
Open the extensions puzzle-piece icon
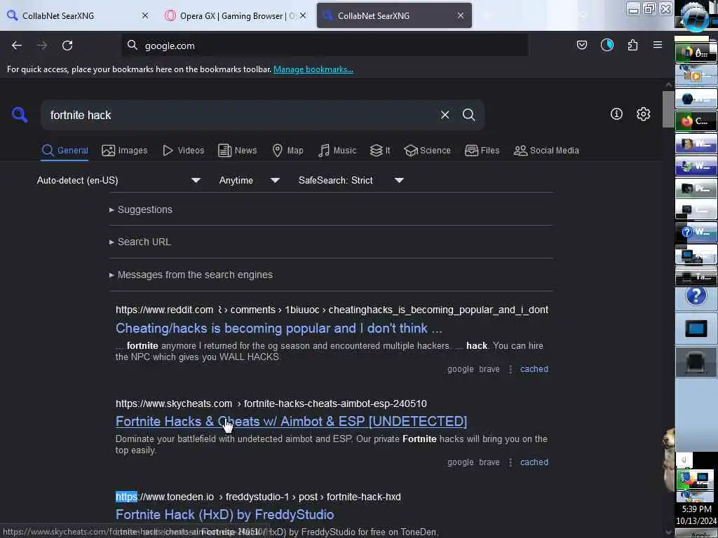coord(632,45)
